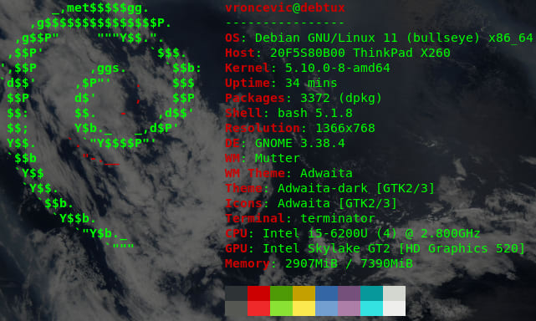Click the Shell value bash 5.1.8
This screenshot has width=536, height=321.
[x=315, y=113]
